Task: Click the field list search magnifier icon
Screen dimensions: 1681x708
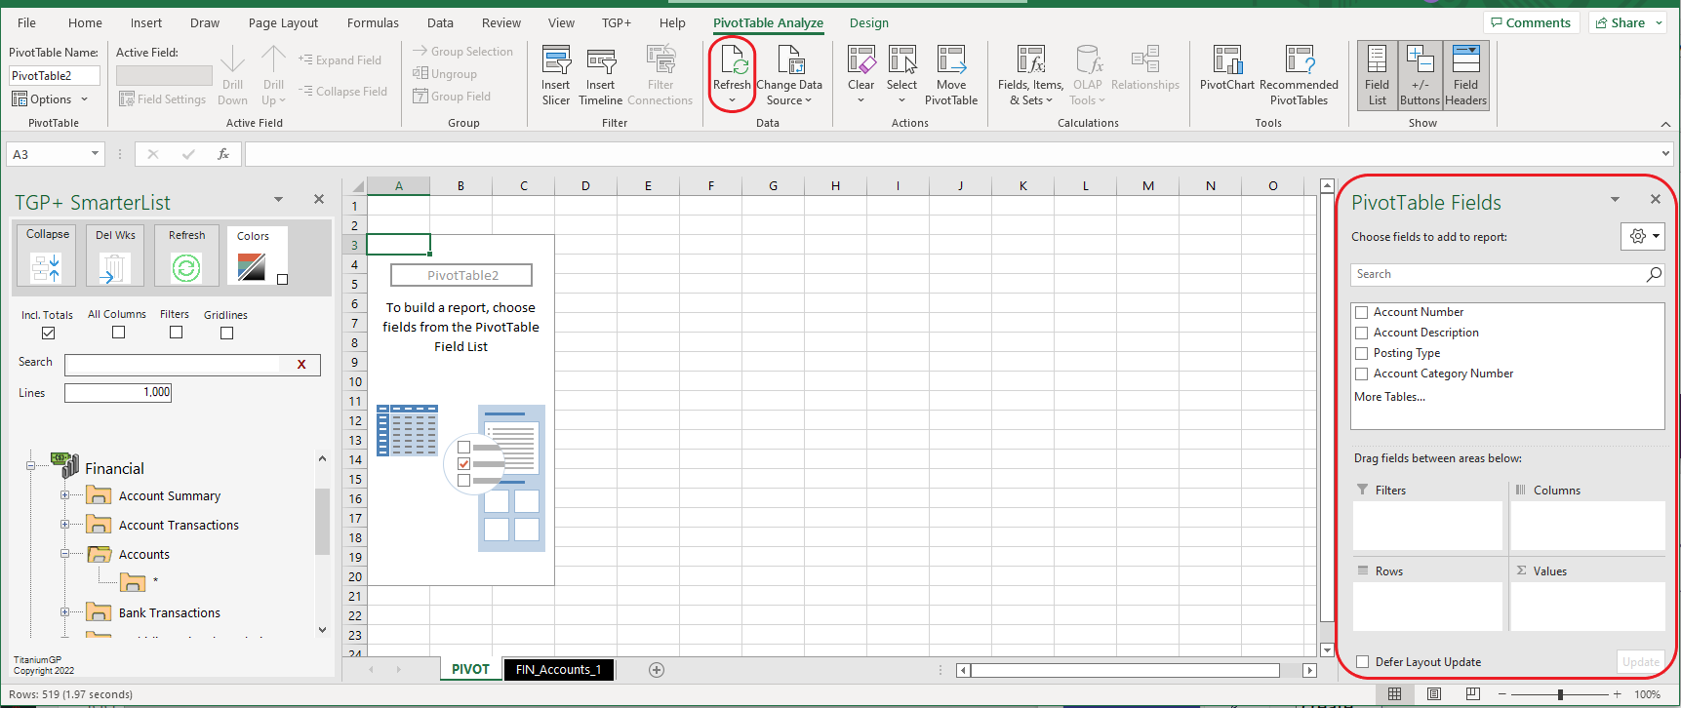Action: point(1654,275)
